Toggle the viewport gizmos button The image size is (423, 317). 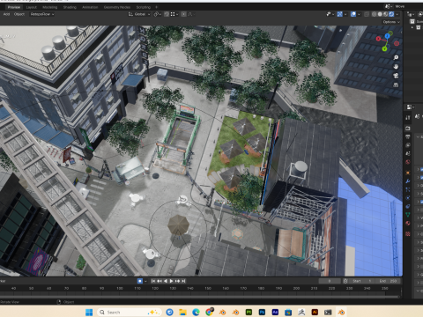[339, 14]
